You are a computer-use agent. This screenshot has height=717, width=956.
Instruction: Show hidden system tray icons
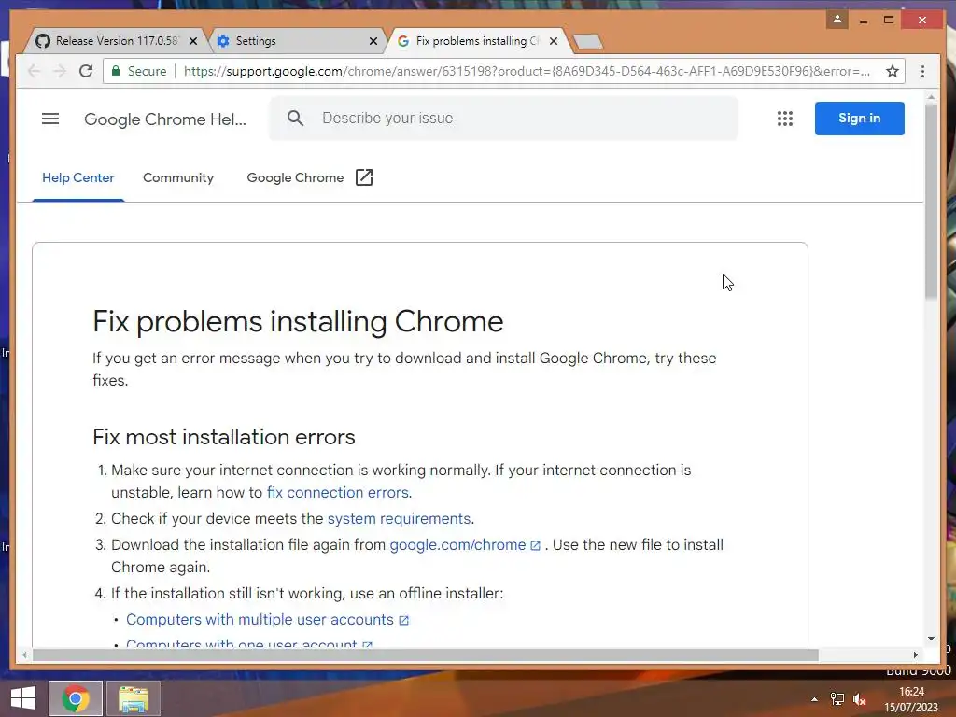tap(814, 699)
